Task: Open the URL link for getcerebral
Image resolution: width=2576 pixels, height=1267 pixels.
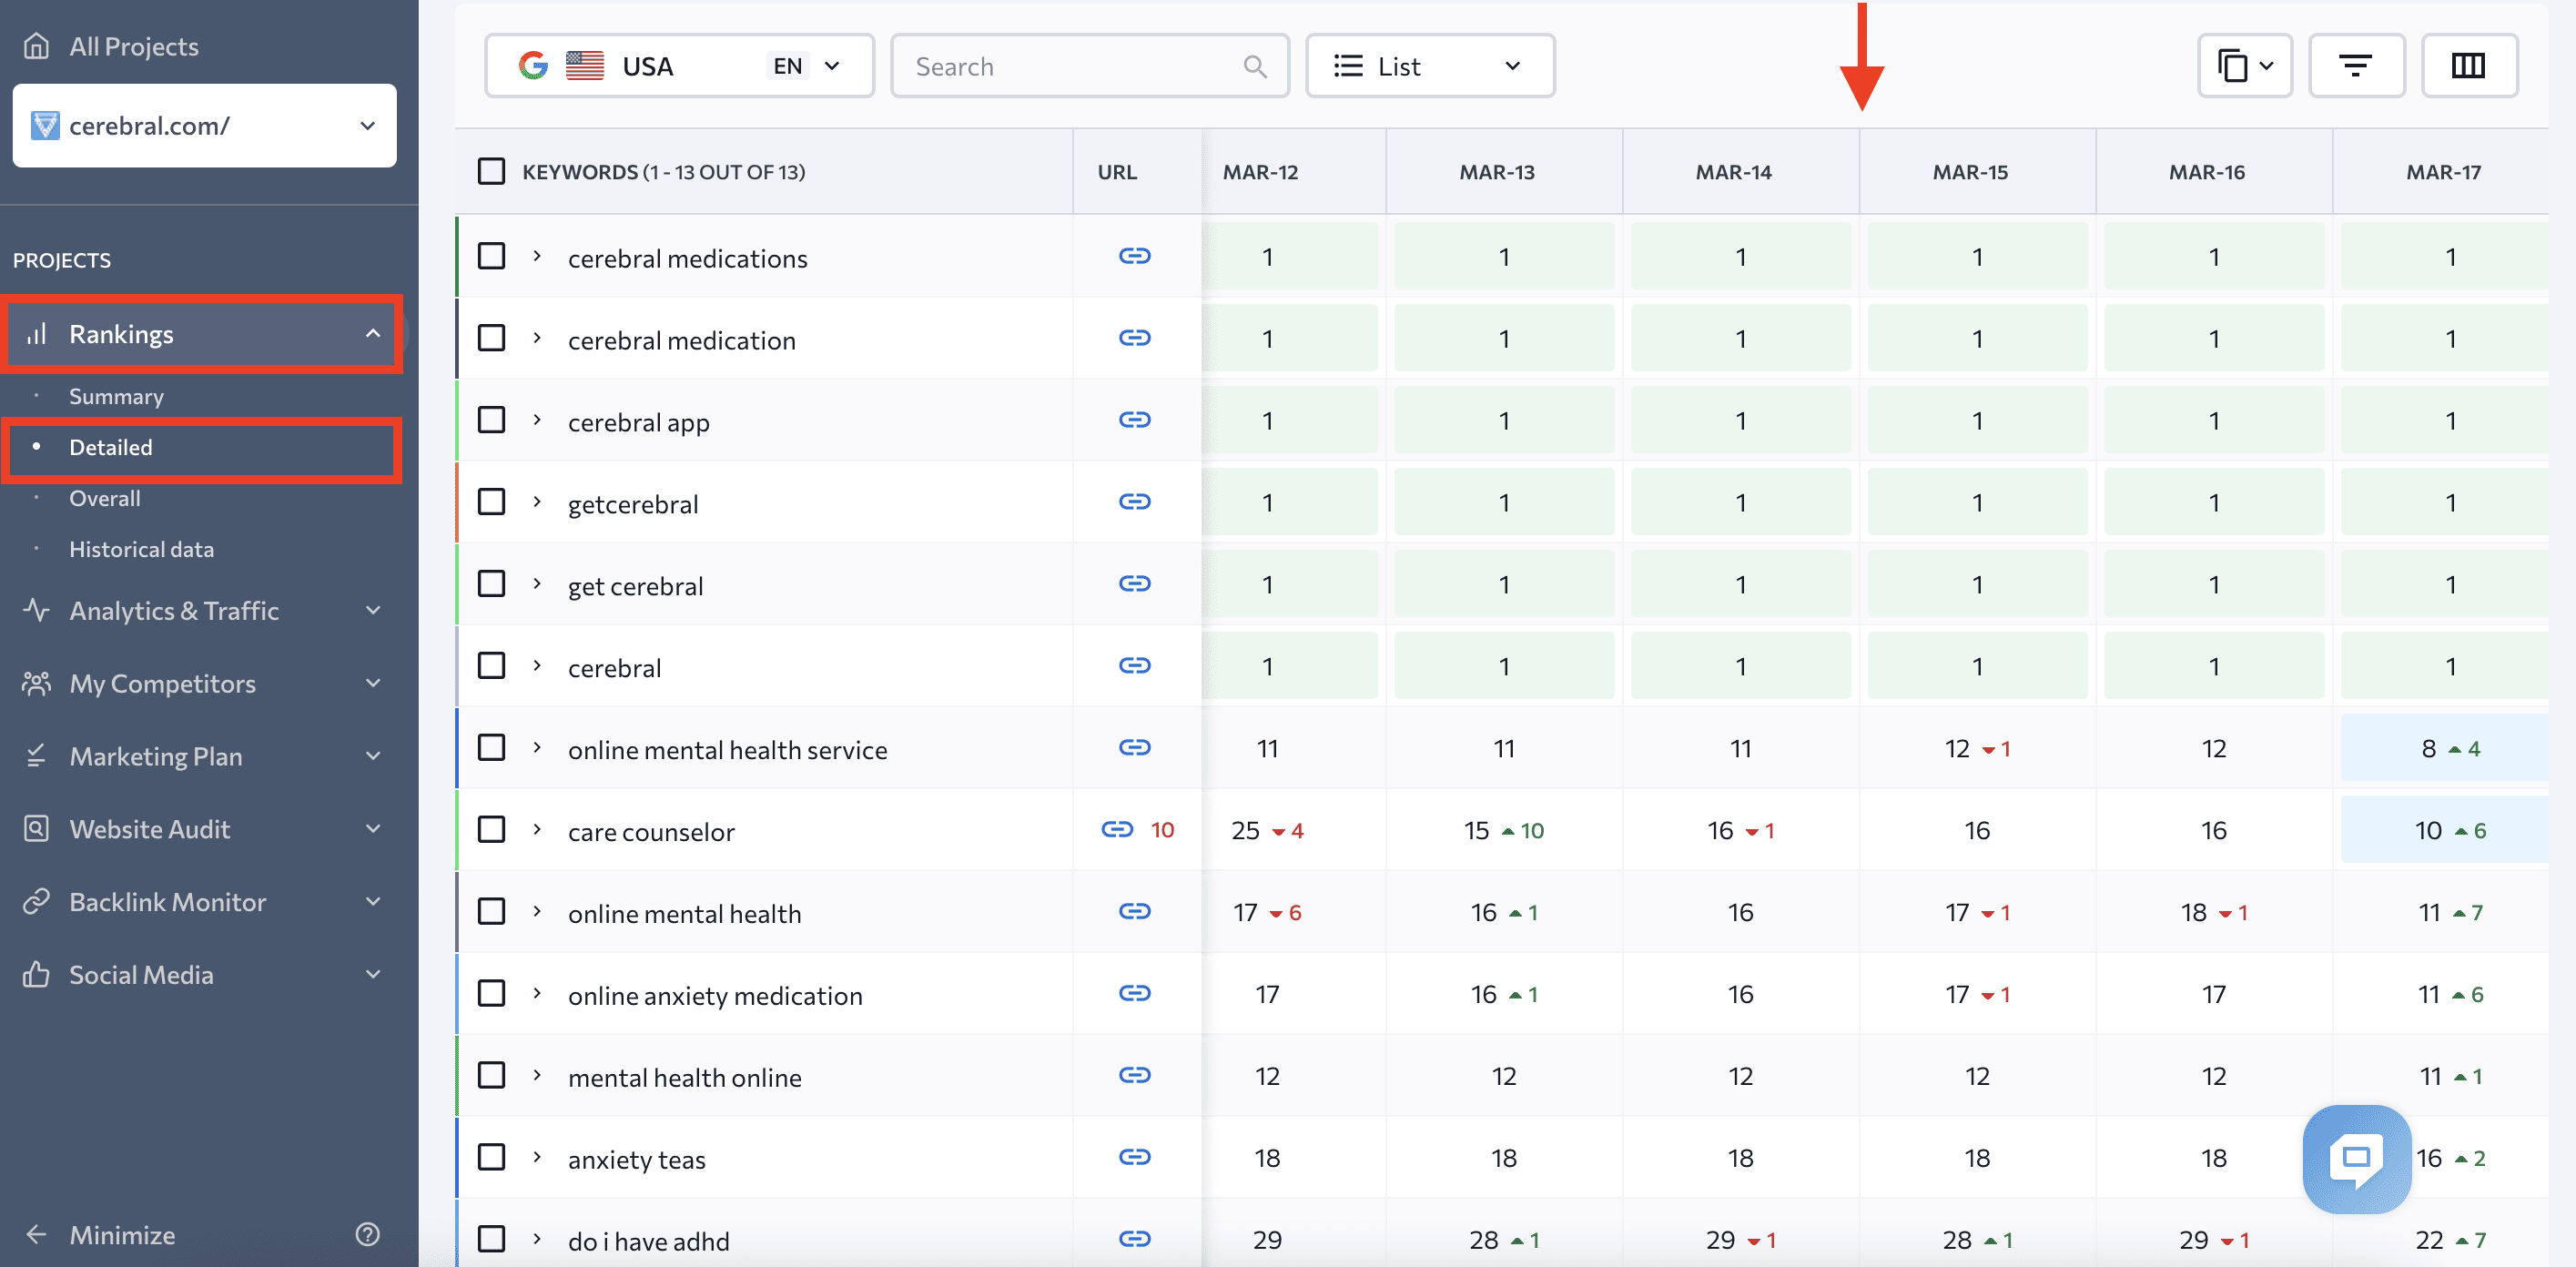Action: click(1134, 503)
